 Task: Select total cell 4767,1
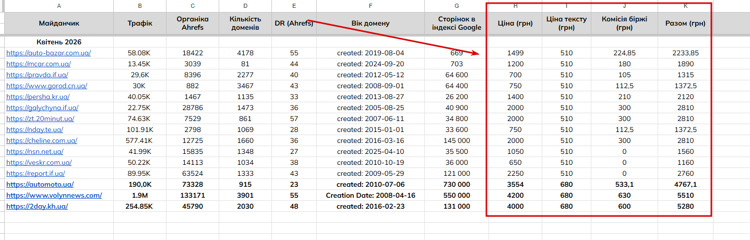685,185
